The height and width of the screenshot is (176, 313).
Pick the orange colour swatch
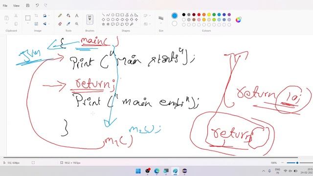[x=204, y=15]
